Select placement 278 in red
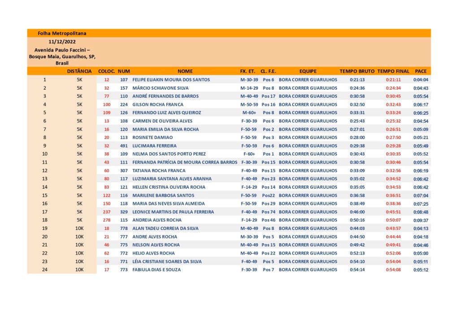The width and height of the screenshot is (459, 324). (107, 220)
